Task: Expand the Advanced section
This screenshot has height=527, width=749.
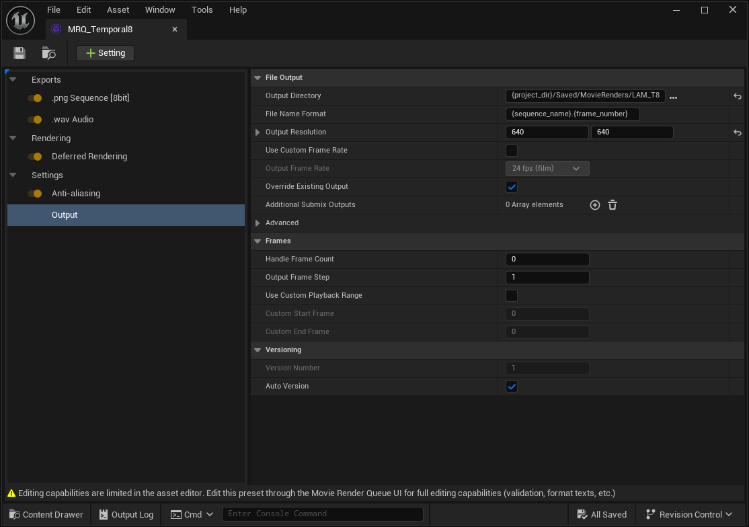Action: tap(258, 223)
